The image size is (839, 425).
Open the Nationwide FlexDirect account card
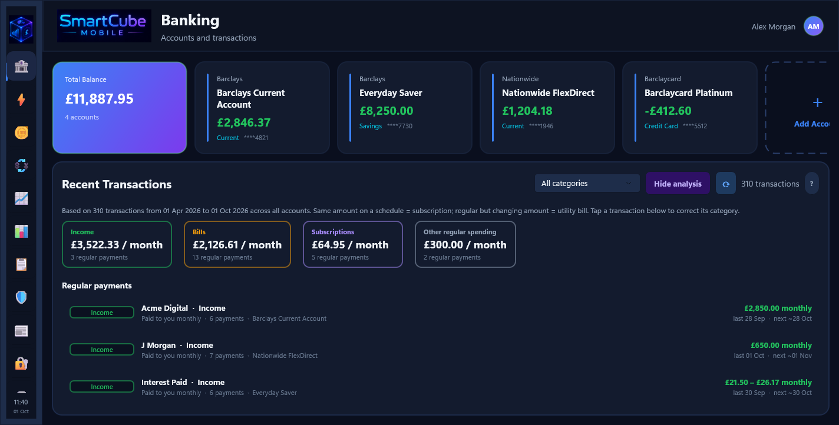(547, 108)
